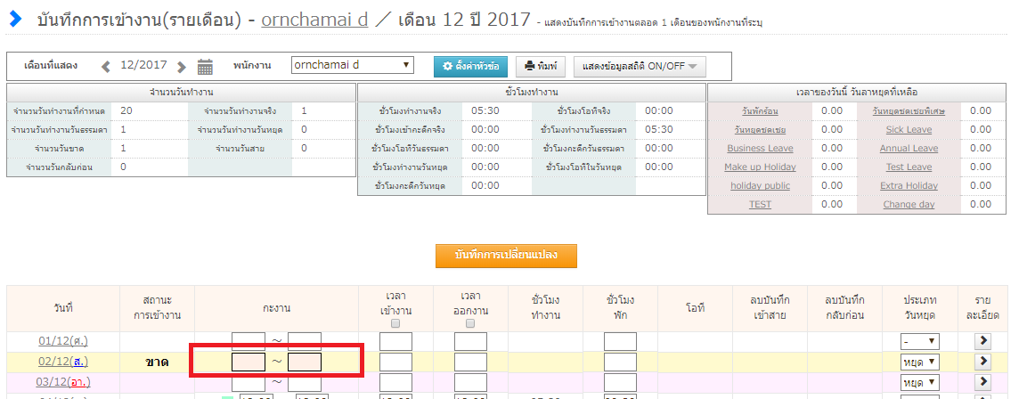Click the orange save changes button

506,255
